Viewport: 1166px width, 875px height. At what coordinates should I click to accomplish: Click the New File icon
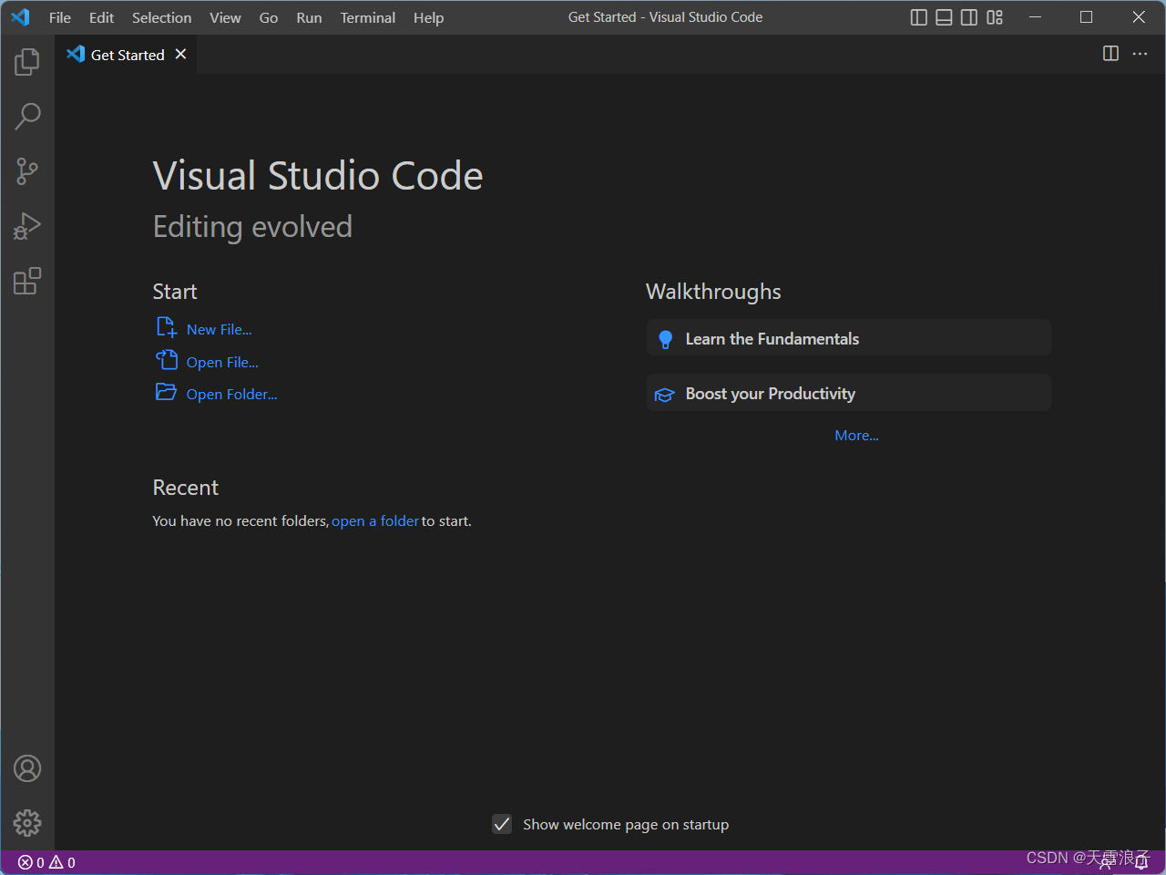click(x=167, y=327)
